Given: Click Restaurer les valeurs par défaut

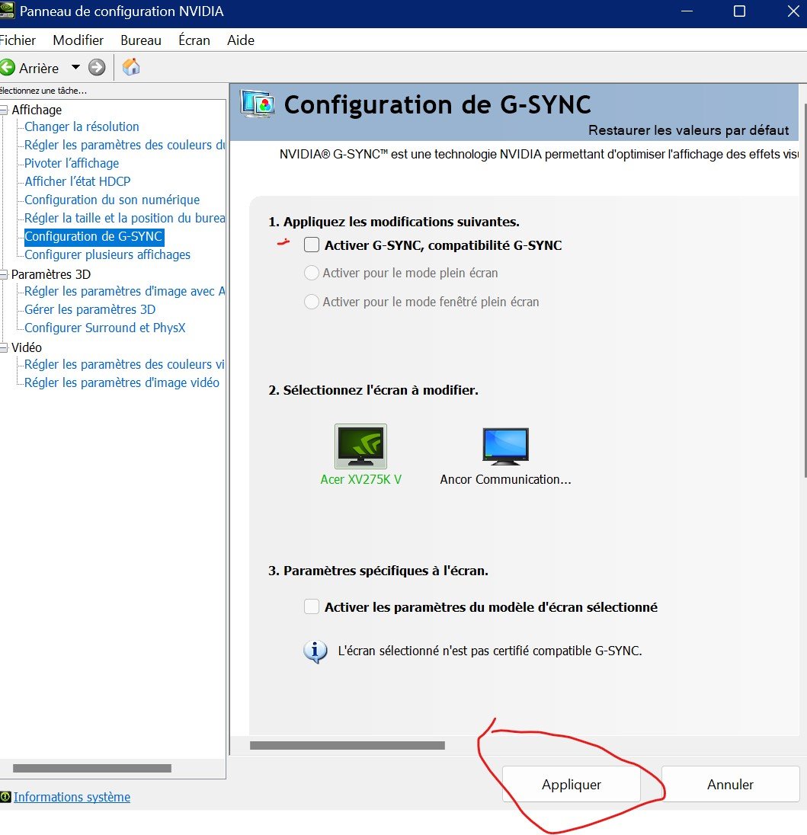Looking at the screenshot, I should 689,130.
